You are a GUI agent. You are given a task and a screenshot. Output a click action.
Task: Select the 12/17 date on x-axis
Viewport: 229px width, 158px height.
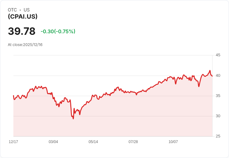(x=13, y=142)
